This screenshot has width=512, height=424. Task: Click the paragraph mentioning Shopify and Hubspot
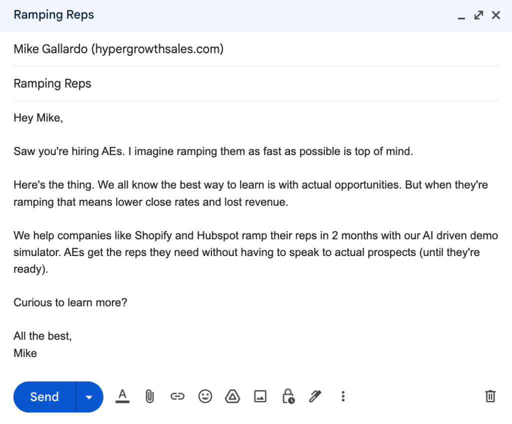256,252
